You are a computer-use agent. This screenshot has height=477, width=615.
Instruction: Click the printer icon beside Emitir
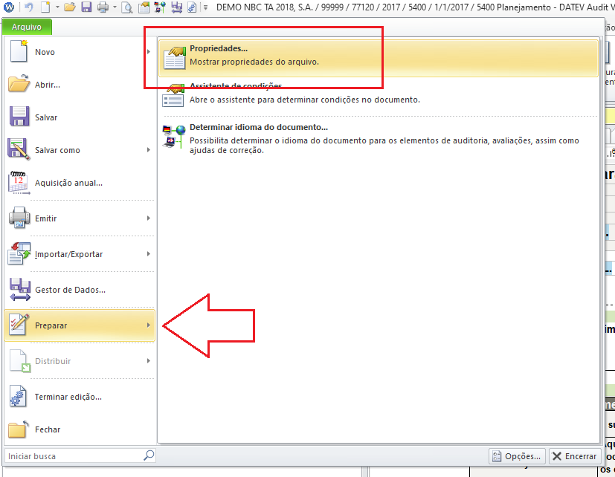click(19, 218)
